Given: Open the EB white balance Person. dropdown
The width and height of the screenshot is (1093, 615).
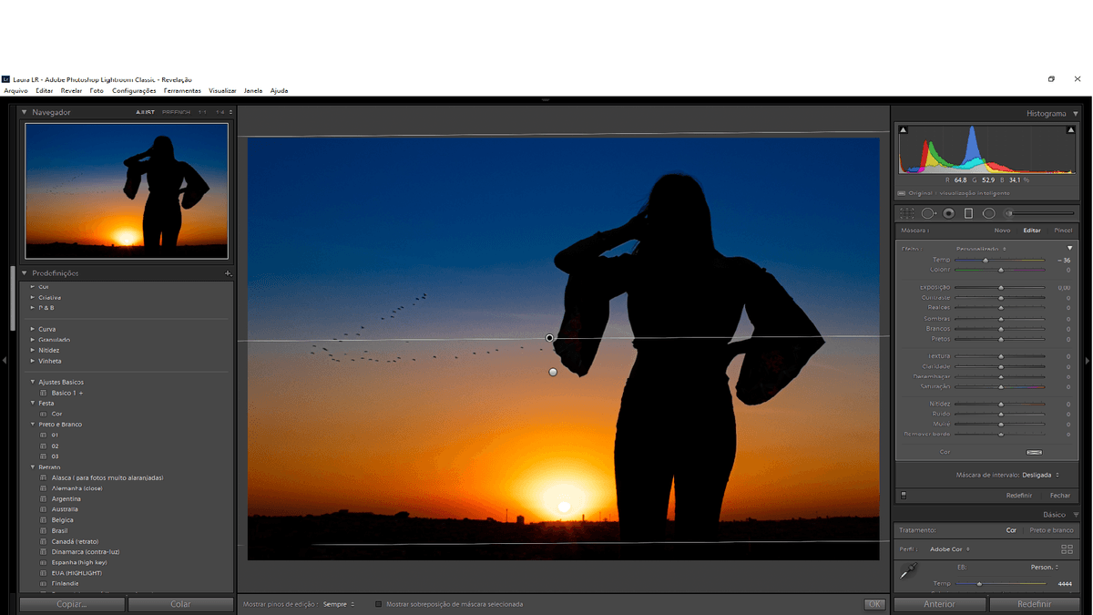Looking at the screenshot, I should 1045,567.
